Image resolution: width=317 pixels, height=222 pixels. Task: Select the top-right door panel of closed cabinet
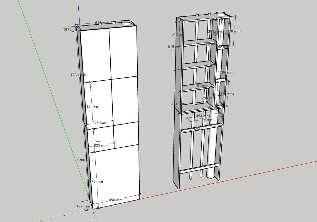(x=123, y=51)
